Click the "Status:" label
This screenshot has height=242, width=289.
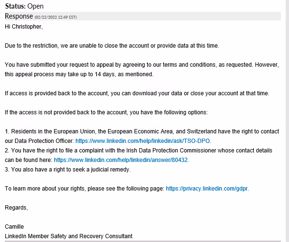16,6
